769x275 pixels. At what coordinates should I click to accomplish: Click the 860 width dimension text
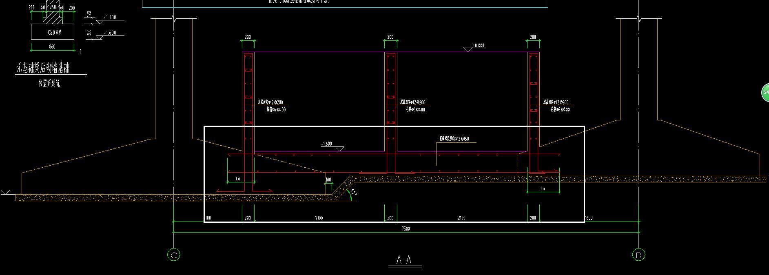[x=52, y=47]
